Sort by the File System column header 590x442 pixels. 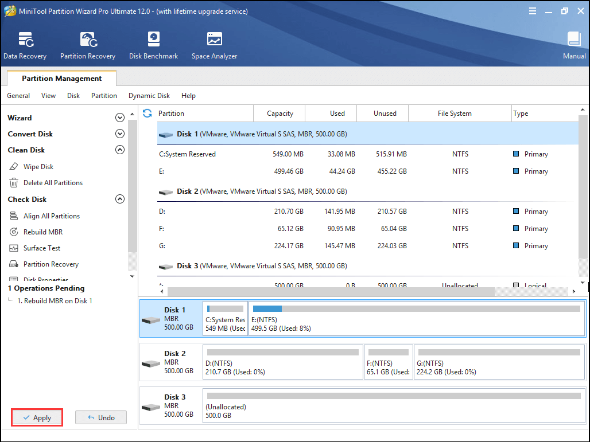(460, 114)
